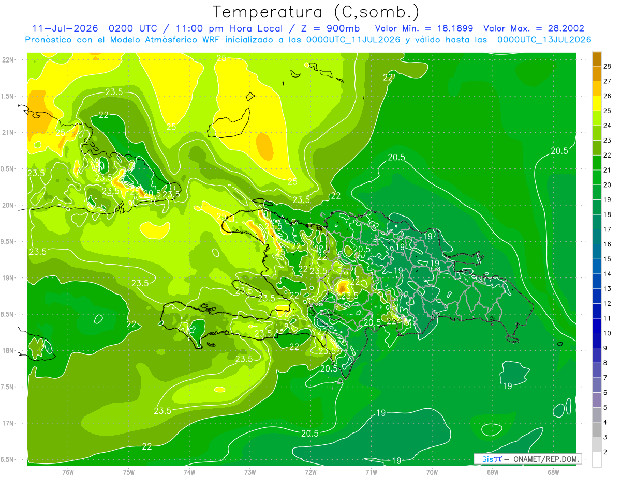Click the color scale label 18

(608, 214)
